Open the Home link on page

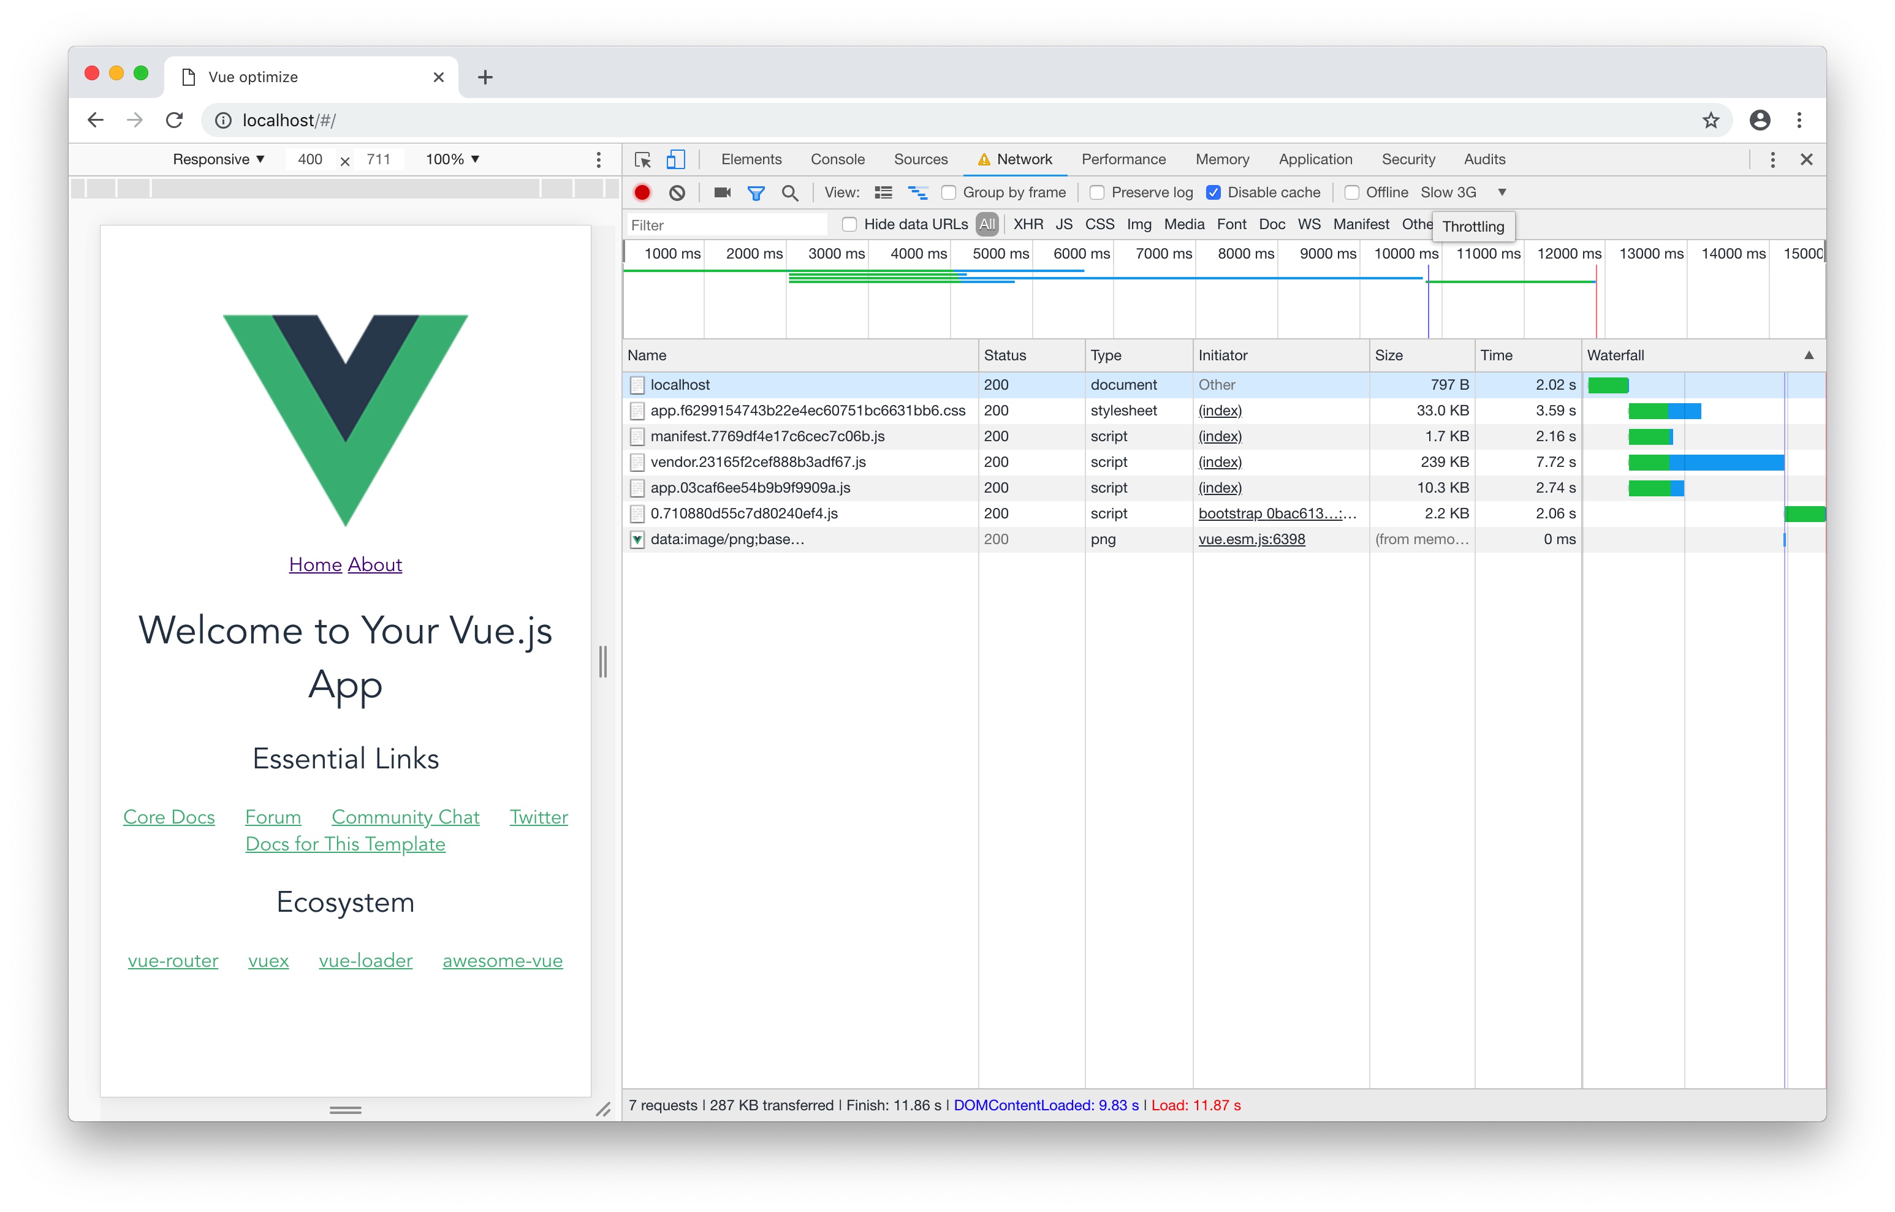315,565
